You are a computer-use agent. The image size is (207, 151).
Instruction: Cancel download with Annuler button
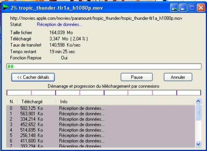(178, 77)
